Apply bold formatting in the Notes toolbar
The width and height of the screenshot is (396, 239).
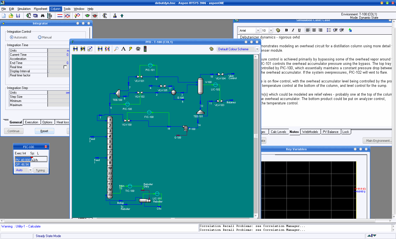point(286,30)
